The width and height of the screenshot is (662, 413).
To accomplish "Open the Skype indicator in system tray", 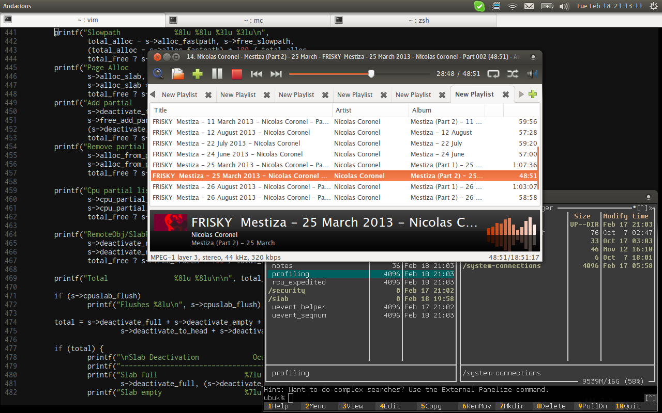I will [479, 6].
